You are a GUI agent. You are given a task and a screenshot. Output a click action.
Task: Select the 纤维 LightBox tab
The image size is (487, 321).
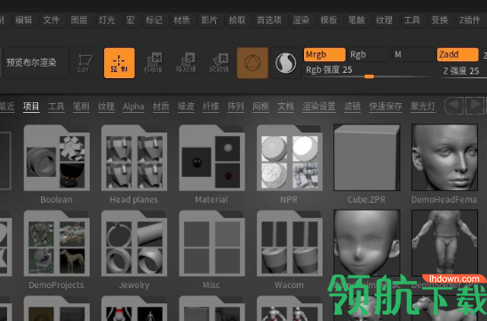[x=211, y=107]
